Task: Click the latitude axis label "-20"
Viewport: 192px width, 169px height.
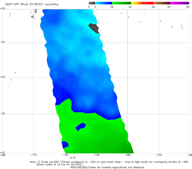Action: (x=2, y=9)
